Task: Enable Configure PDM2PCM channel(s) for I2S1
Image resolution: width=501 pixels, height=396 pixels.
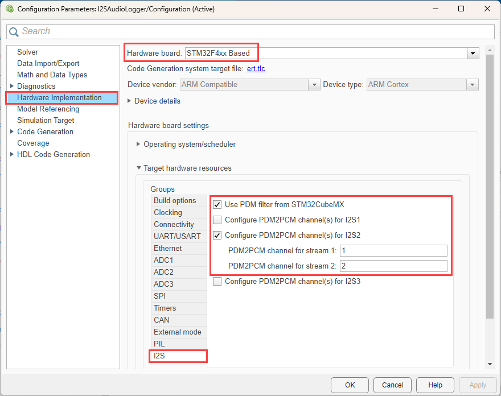Action: [217, 220]
